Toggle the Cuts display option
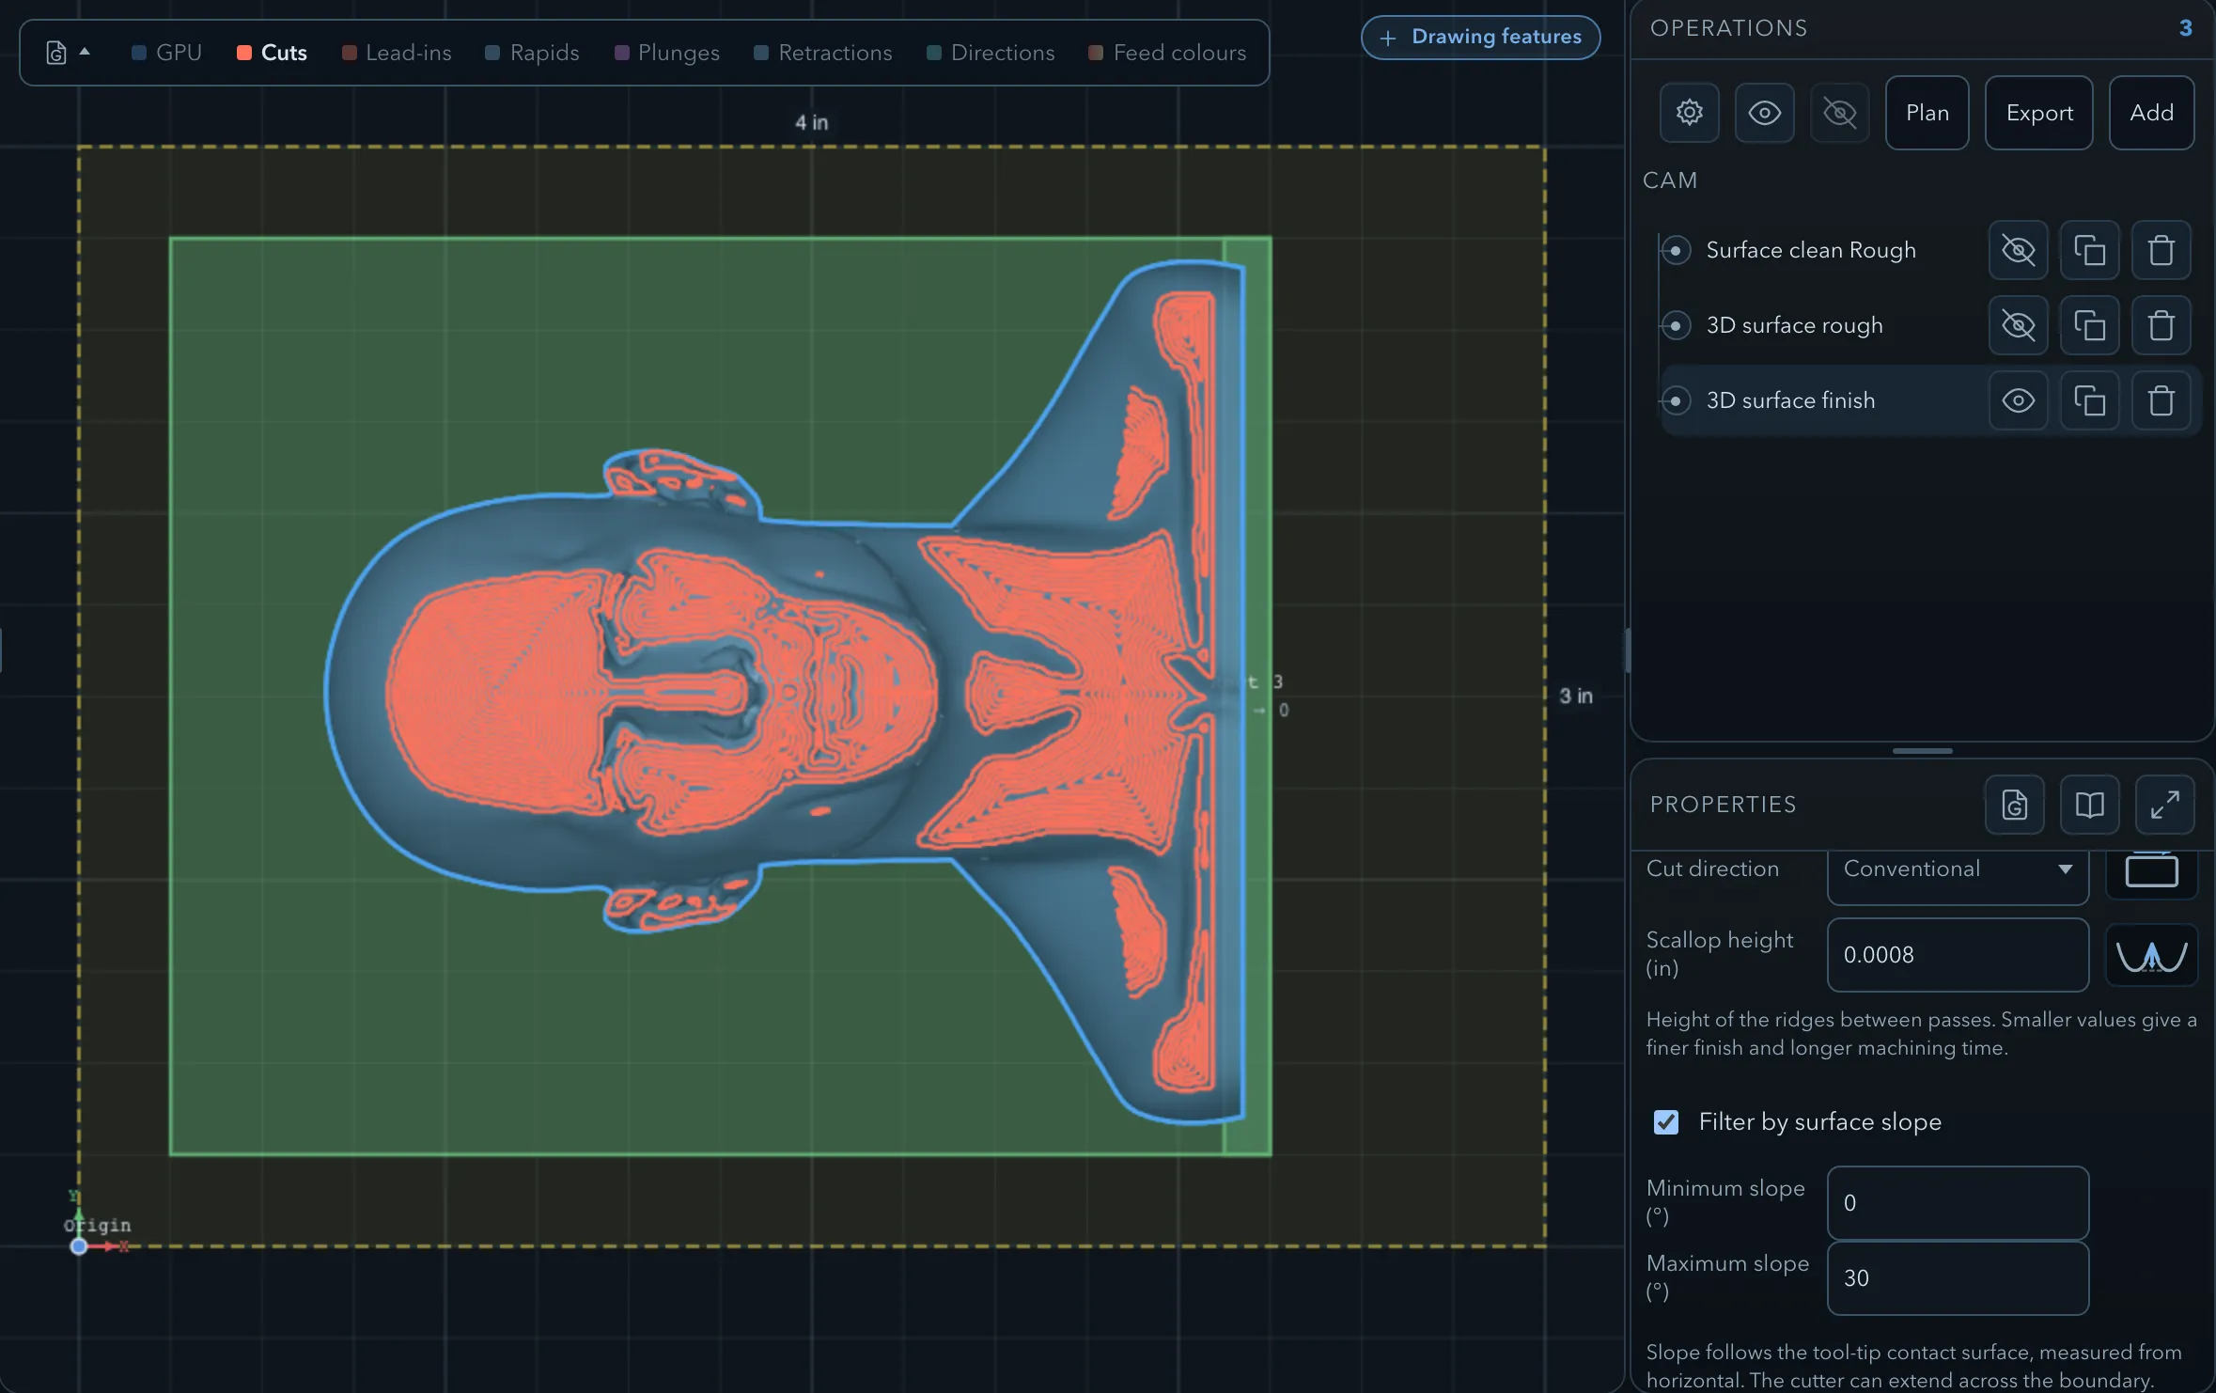This screenshot has width=2216, height=1393. point(272,53)
